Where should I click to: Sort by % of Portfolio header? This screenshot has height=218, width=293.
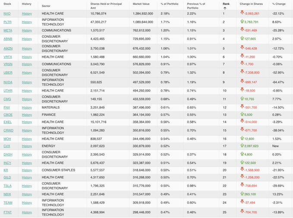pos(169,4)
